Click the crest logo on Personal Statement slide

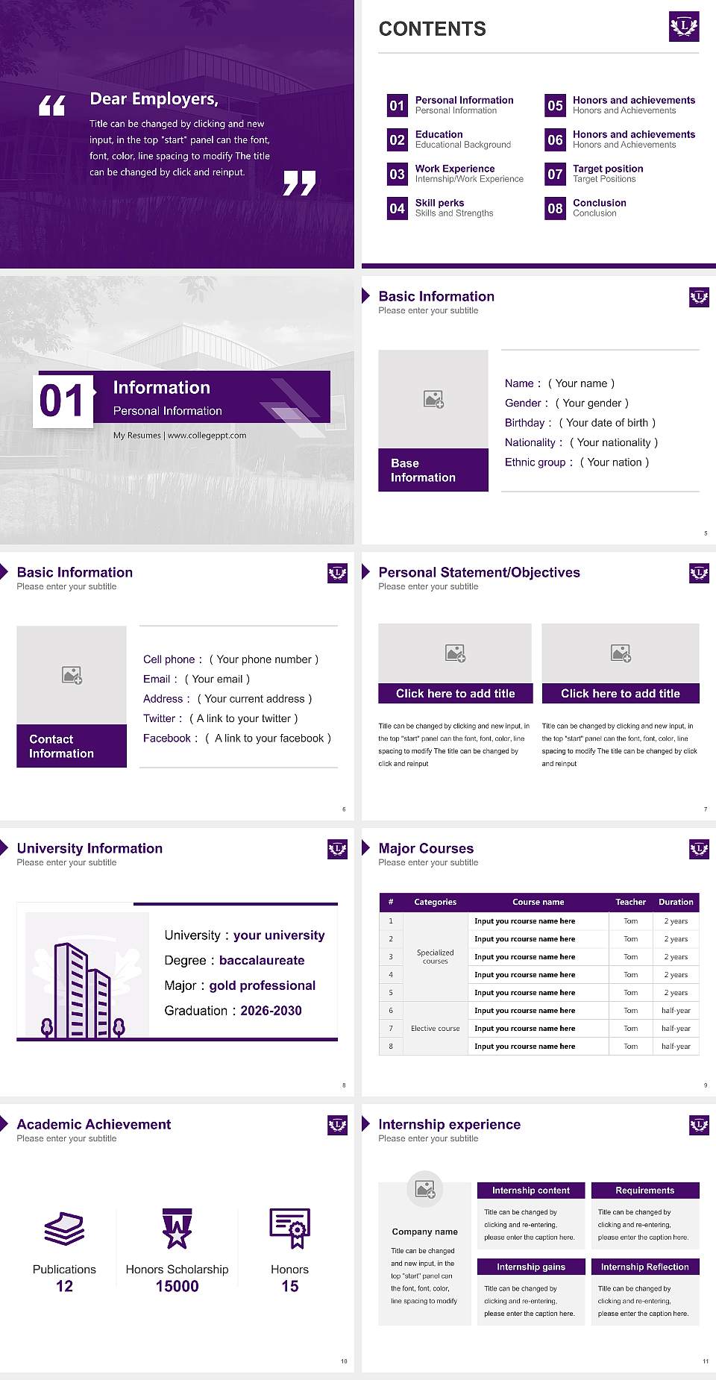point(699,574)
